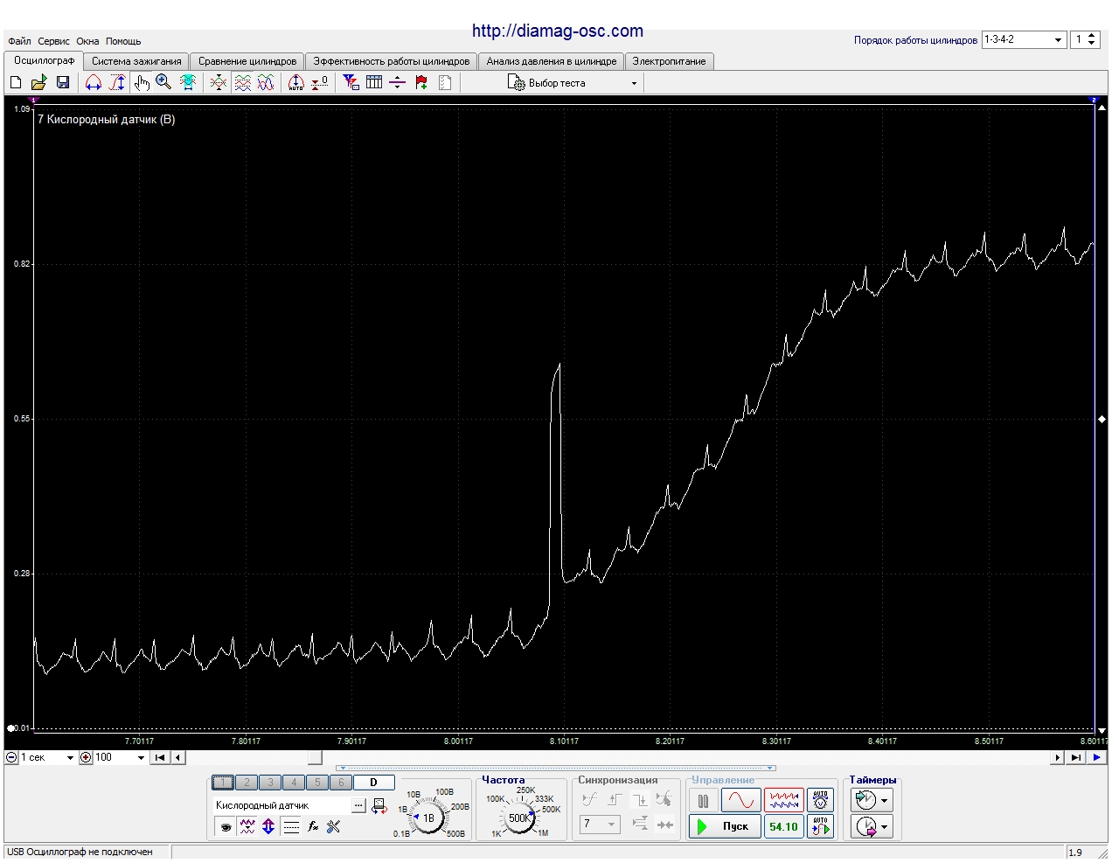Click the stacked channels waveform icon
This screenshot has height=863, width=1119.
[243, 82]
